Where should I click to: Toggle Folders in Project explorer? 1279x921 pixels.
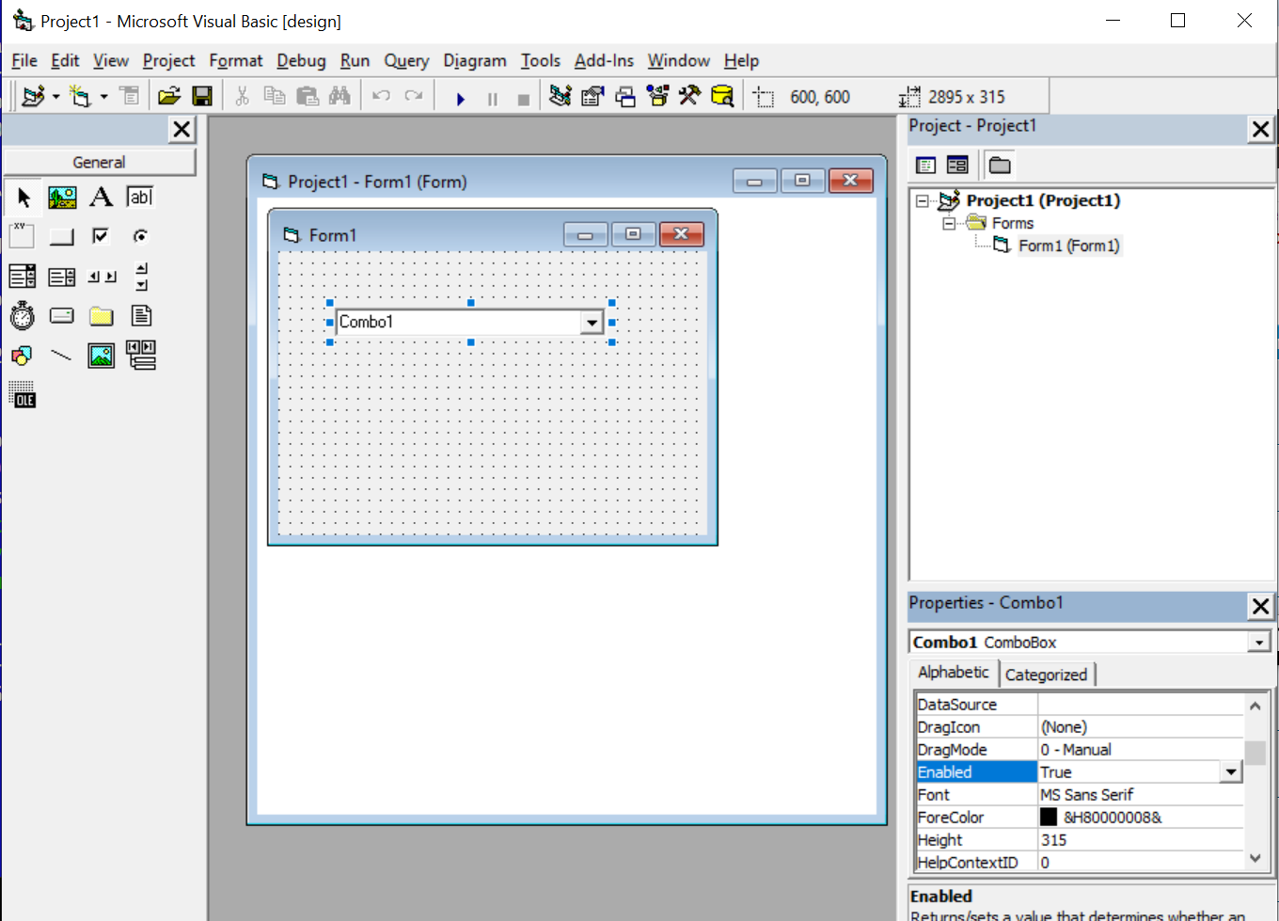1000,166
